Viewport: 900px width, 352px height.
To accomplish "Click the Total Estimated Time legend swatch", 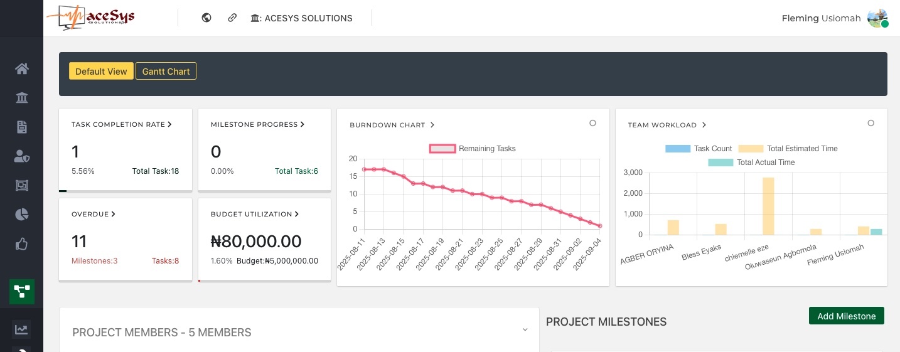I will pos(751,149).
